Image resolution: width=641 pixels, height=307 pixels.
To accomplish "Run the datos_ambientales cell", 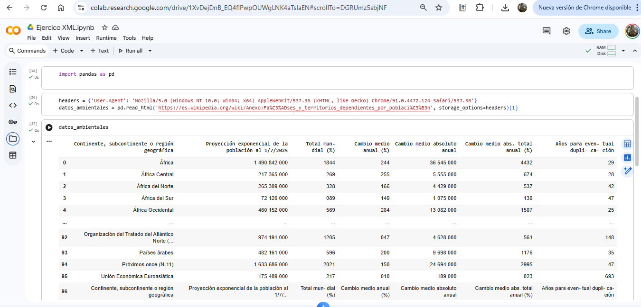I will click(49, 127).
